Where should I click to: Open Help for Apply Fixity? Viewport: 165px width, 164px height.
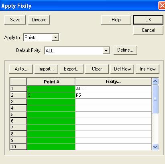[116, 20]
